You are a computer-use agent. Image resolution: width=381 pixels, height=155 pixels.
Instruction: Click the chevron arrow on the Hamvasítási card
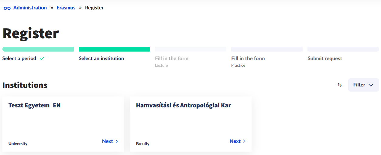[244, 141]
